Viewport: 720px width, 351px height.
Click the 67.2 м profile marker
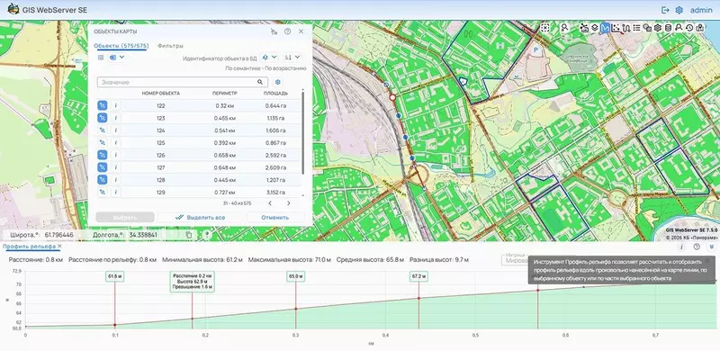point(418,276)
